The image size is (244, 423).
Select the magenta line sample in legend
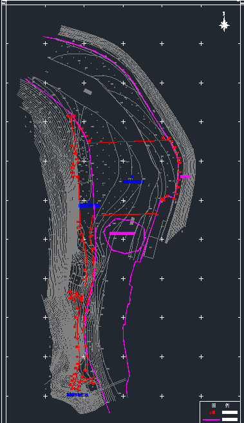pyautogui.click(x=211, y=420)
